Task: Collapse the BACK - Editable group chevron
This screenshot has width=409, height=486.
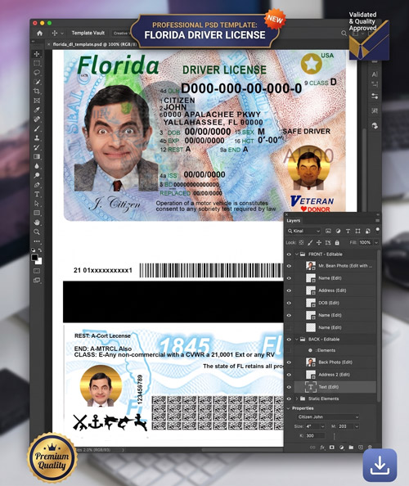Action: click(x=296, y=340)
